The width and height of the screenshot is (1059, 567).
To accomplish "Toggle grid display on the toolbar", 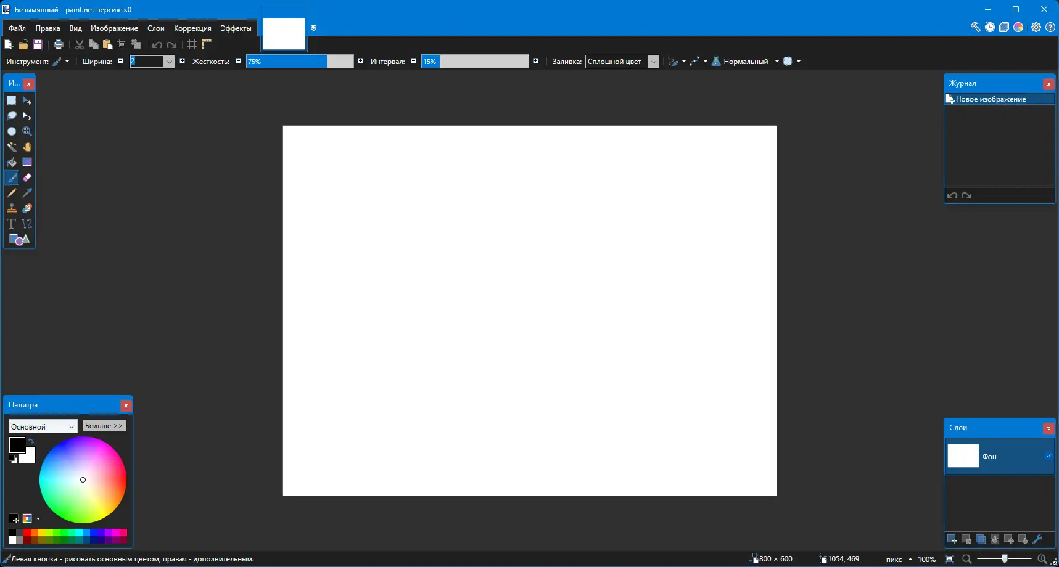I will 191,44.
